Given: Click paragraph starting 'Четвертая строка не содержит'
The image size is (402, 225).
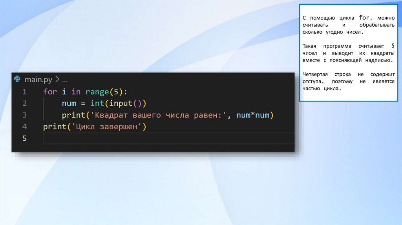Looking at the screenshot, I should pos(349,81).
